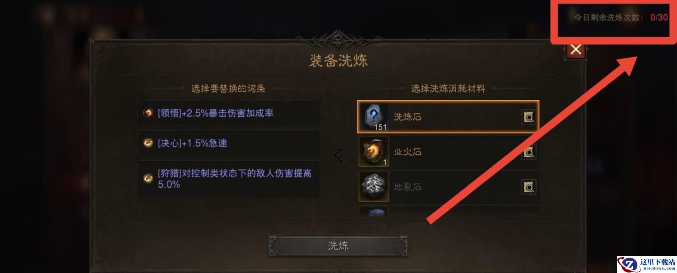Open details icon beside 洗炼石
Screen dimensions: 677x273
pos(529,117)
